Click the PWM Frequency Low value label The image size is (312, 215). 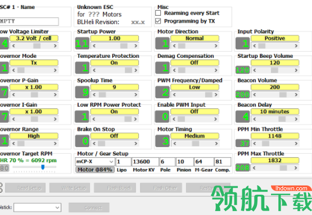coord(195,87)
